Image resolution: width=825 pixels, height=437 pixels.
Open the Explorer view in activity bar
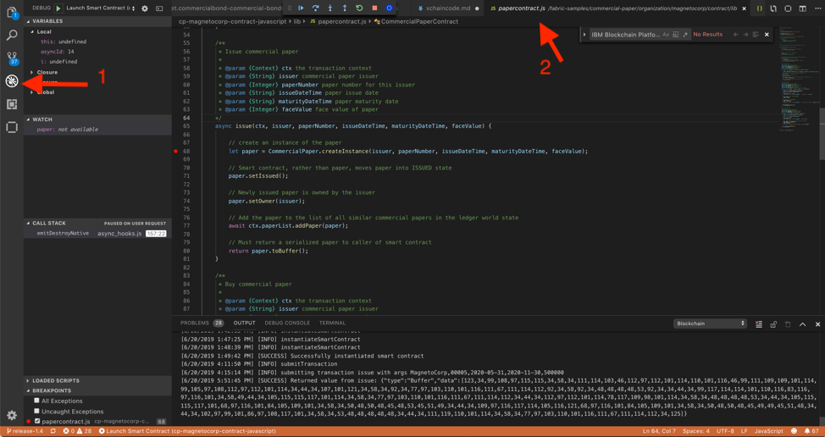(12, 12)
